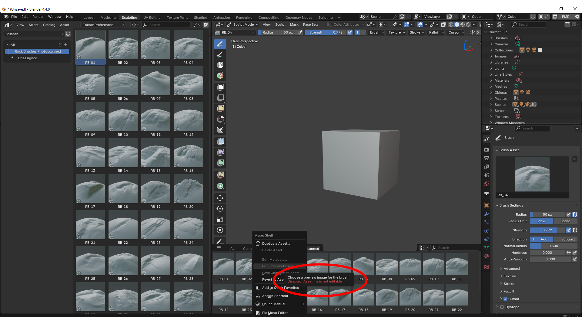Adjust the Strength slider in header
The height and width of the screenshot is (317, 582).
(x=326, y=32)
